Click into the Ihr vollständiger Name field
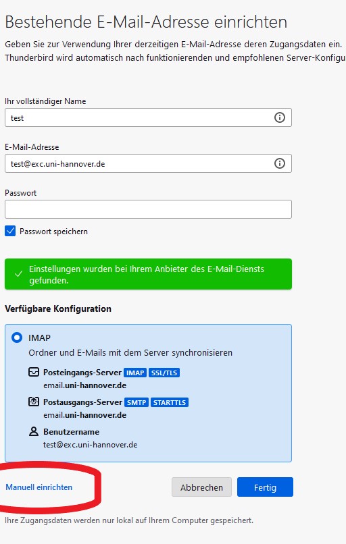This screenshot has height=544, width=346. [x=148, y=117]
